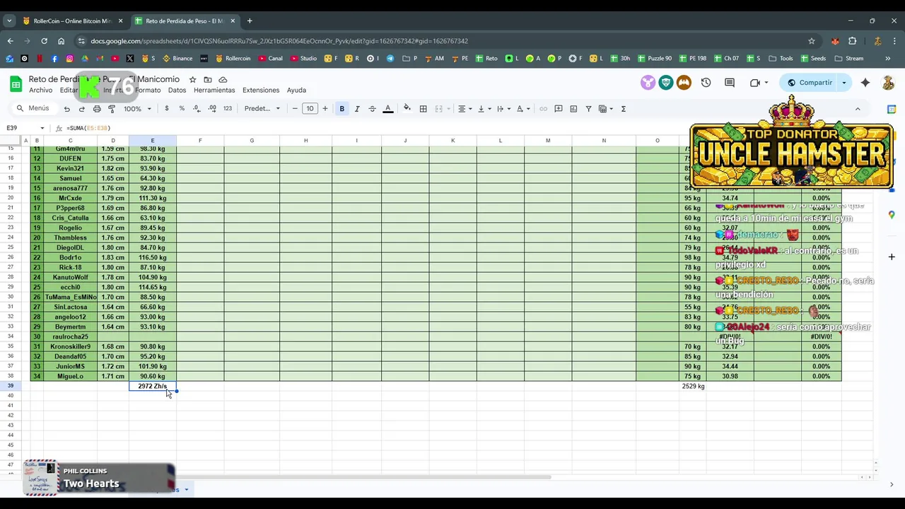Open the Compartir dropdown arrow
The image size is (905, 509).
[x=843, y=83]
